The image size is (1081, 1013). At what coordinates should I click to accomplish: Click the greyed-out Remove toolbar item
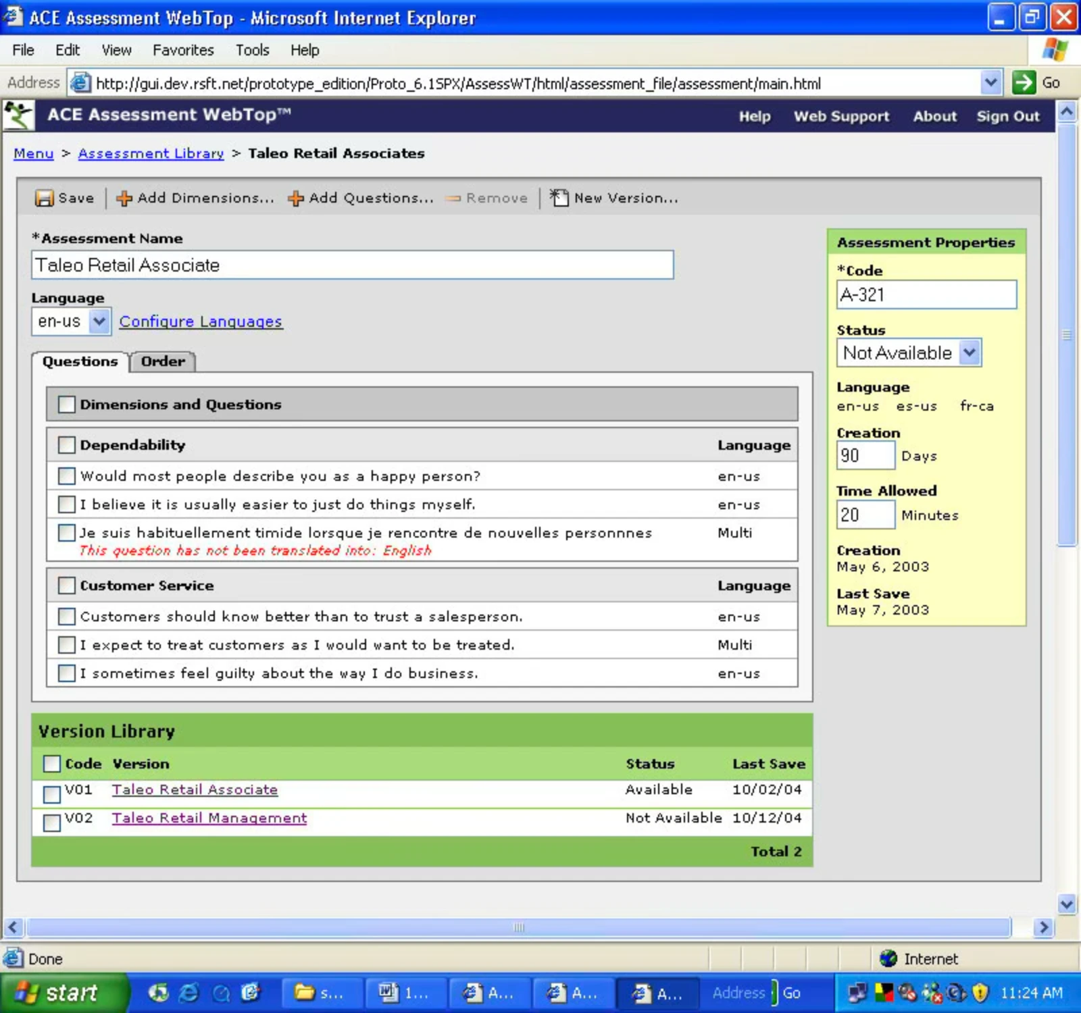tap(487, 198)
